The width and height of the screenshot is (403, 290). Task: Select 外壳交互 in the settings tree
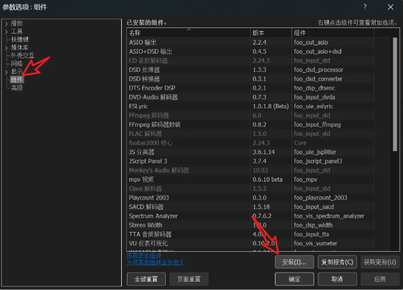pos(22,55)
